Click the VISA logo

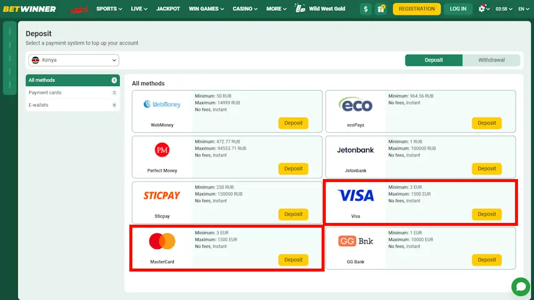click(355, 195)
